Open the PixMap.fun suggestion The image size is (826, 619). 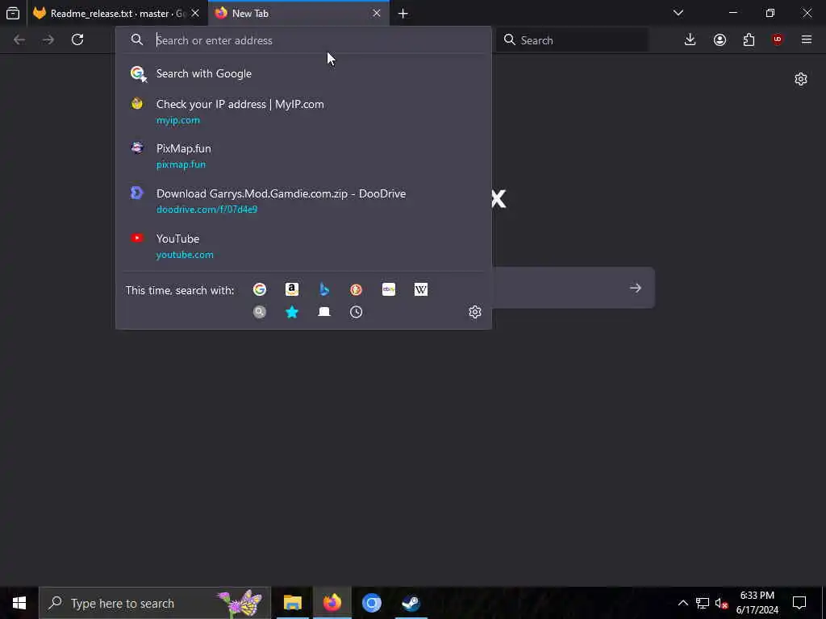tap(303, 156)
